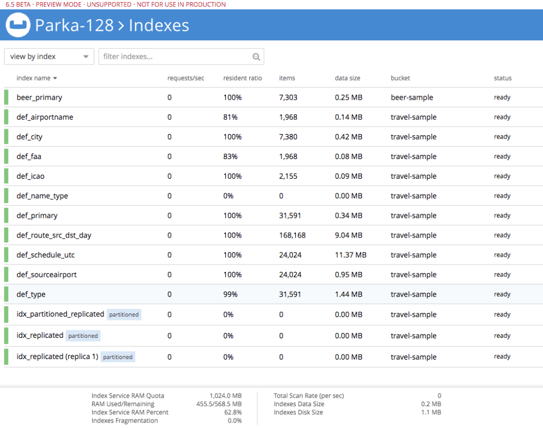The image size is (543, 428).
Task: Click the 'filter indexes' input field
Action: tap(170, 56)
